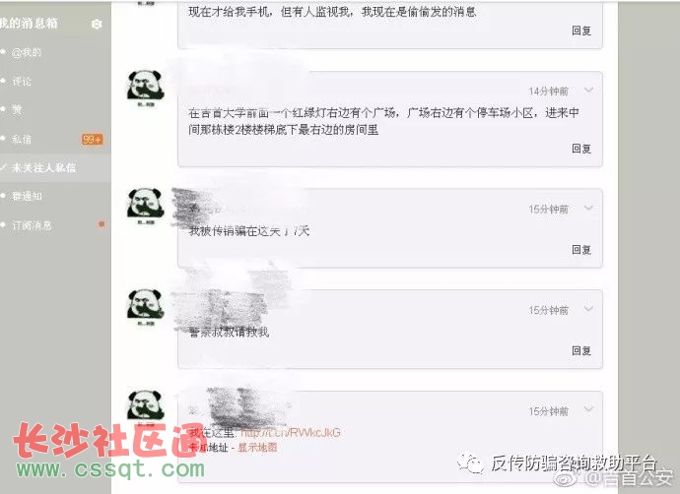The image size is (680, 494).
Task: Open the t.cn short link
Action: 291,432
